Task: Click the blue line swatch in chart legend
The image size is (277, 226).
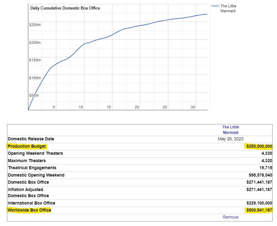Action: click(x=215, y=6)
